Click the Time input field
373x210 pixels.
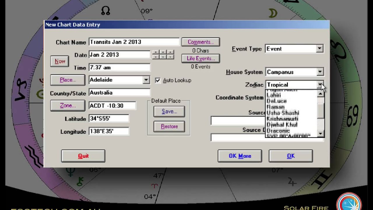[x=119, y=68]
